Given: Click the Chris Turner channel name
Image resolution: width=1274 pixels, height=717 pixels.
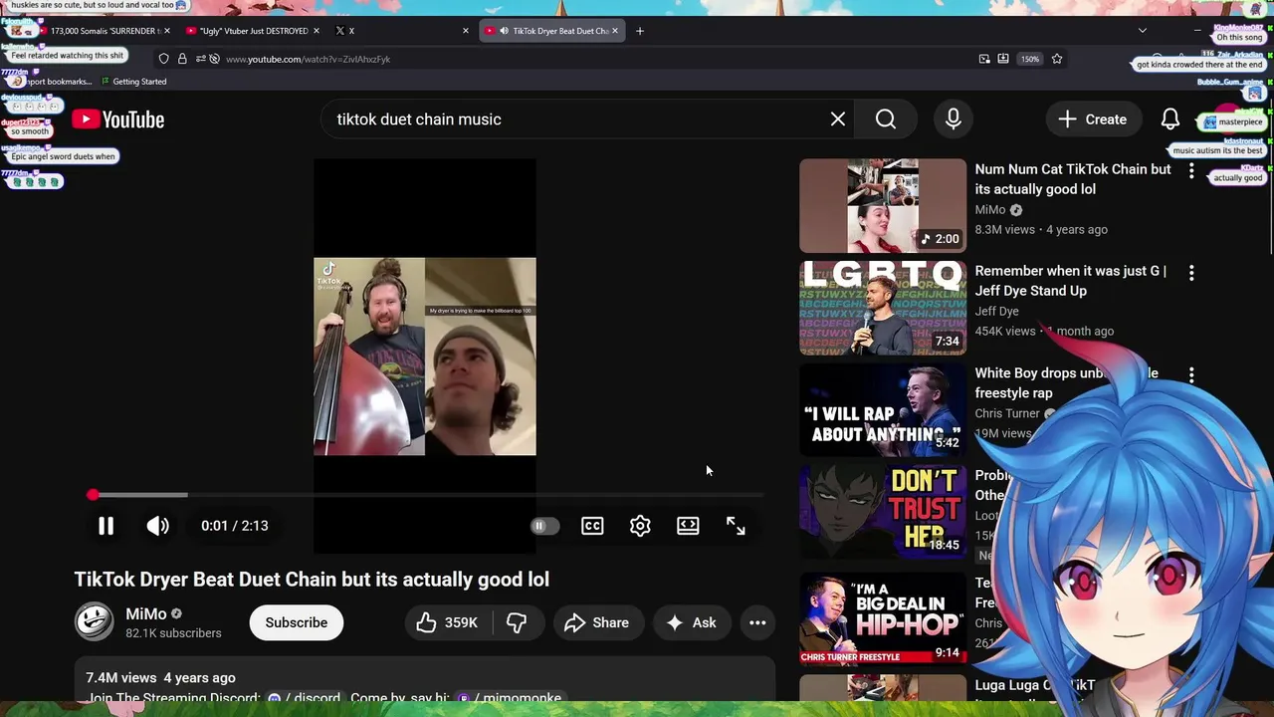Looking at the screenshot, I should click(1007, 413).
